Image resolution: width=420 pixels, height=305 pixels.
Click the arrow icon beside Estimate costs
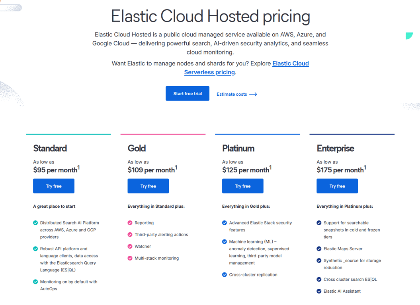[253, 95]
